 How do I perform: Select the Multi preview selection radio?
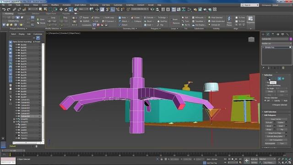click(282, 101)
